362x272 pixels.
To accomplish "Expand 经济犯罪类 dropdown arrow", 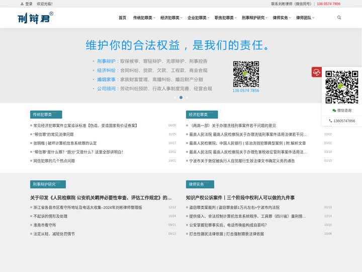I will pos(182,18).
